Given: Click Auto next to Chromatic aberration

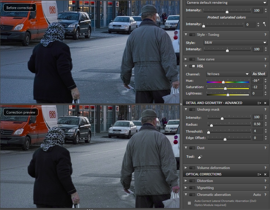Looking at the screenshot, I should [x=257, y=195].
